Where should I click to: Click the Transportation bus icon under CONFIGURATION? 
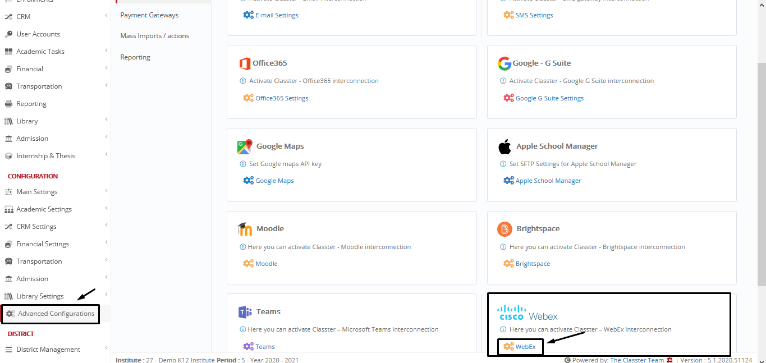click(8, 261)
